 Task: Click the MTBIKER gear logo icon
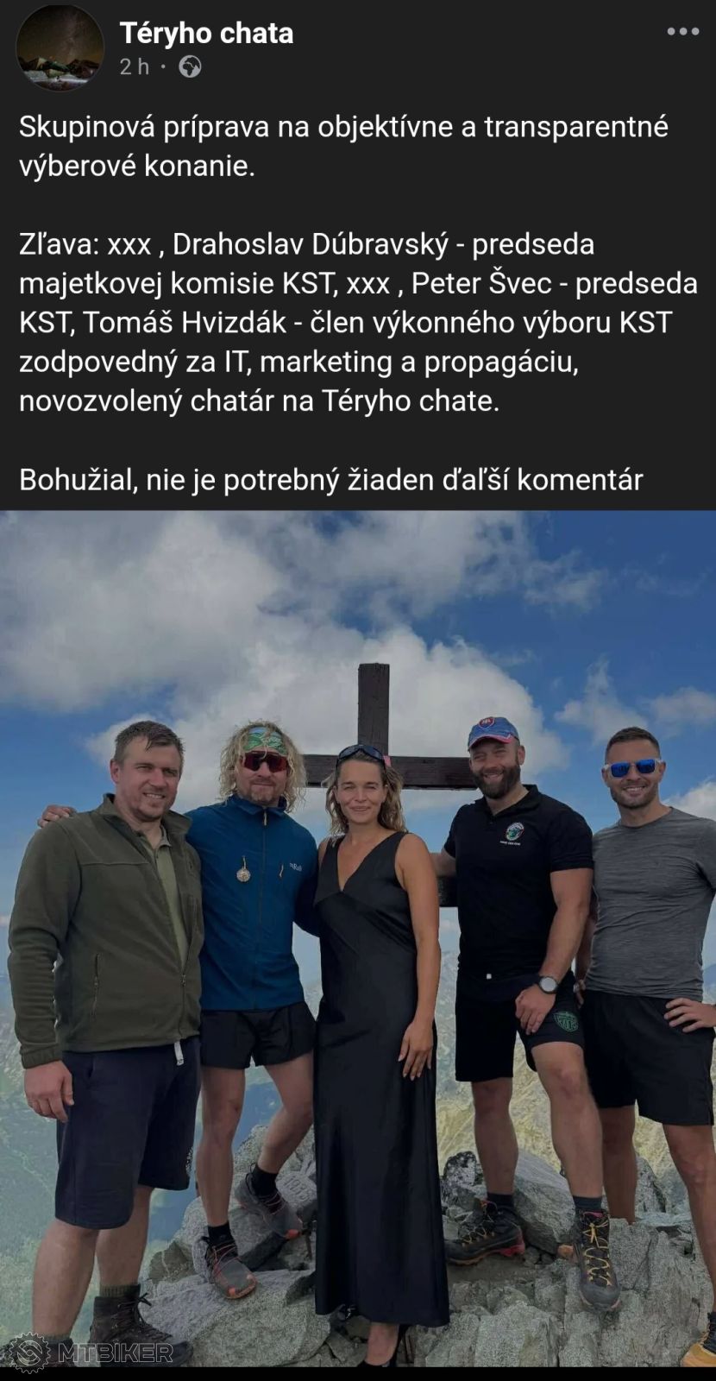click(28, 1353)
